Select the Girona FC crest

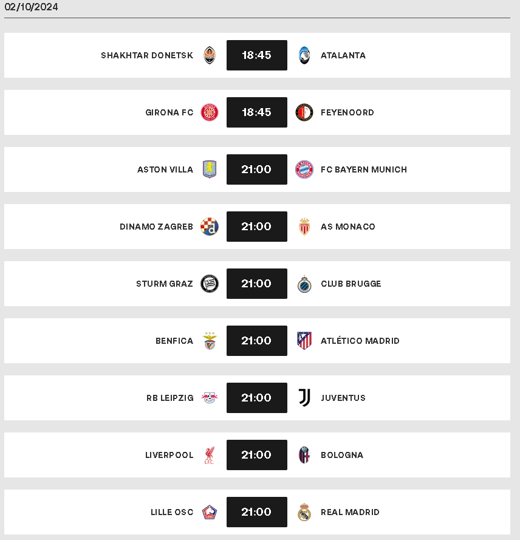210,112
